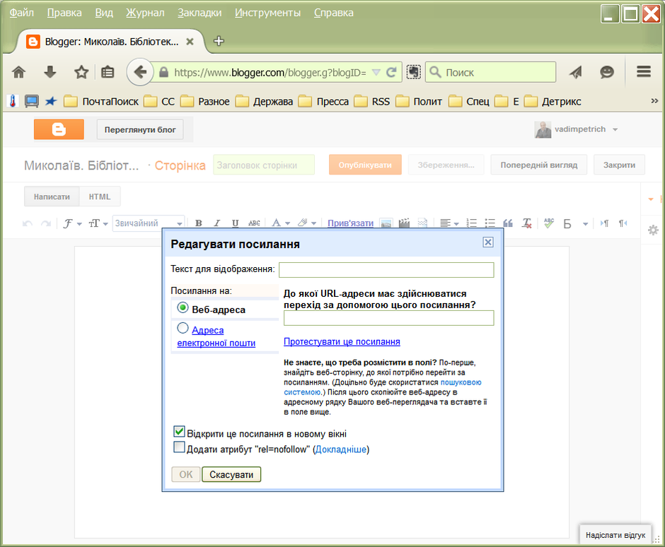Enable the rel=nofollow attribute checkbox
Viewport: 665px width, 547px height.
180,447
